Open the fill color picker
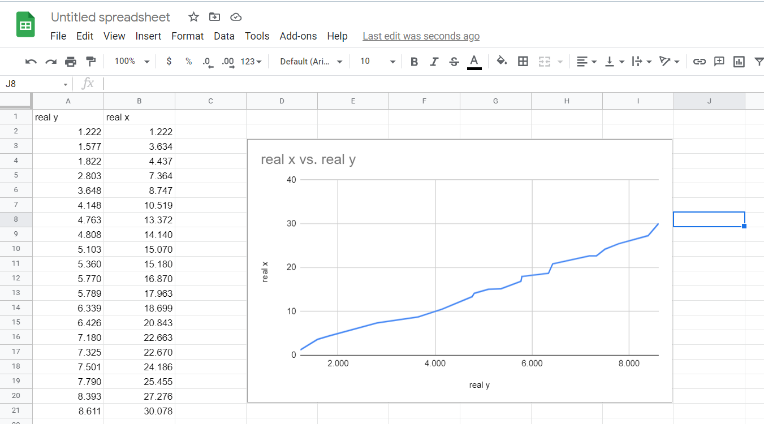Screen dimensions: 764x424 pyautogui.click(x=502, y=61)
